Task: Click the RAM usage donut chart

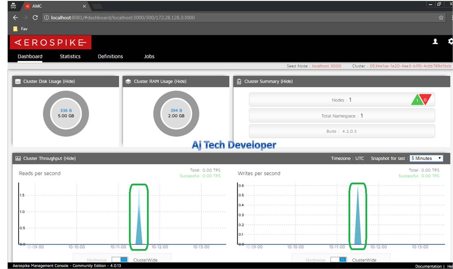Action: pos(177,114)
